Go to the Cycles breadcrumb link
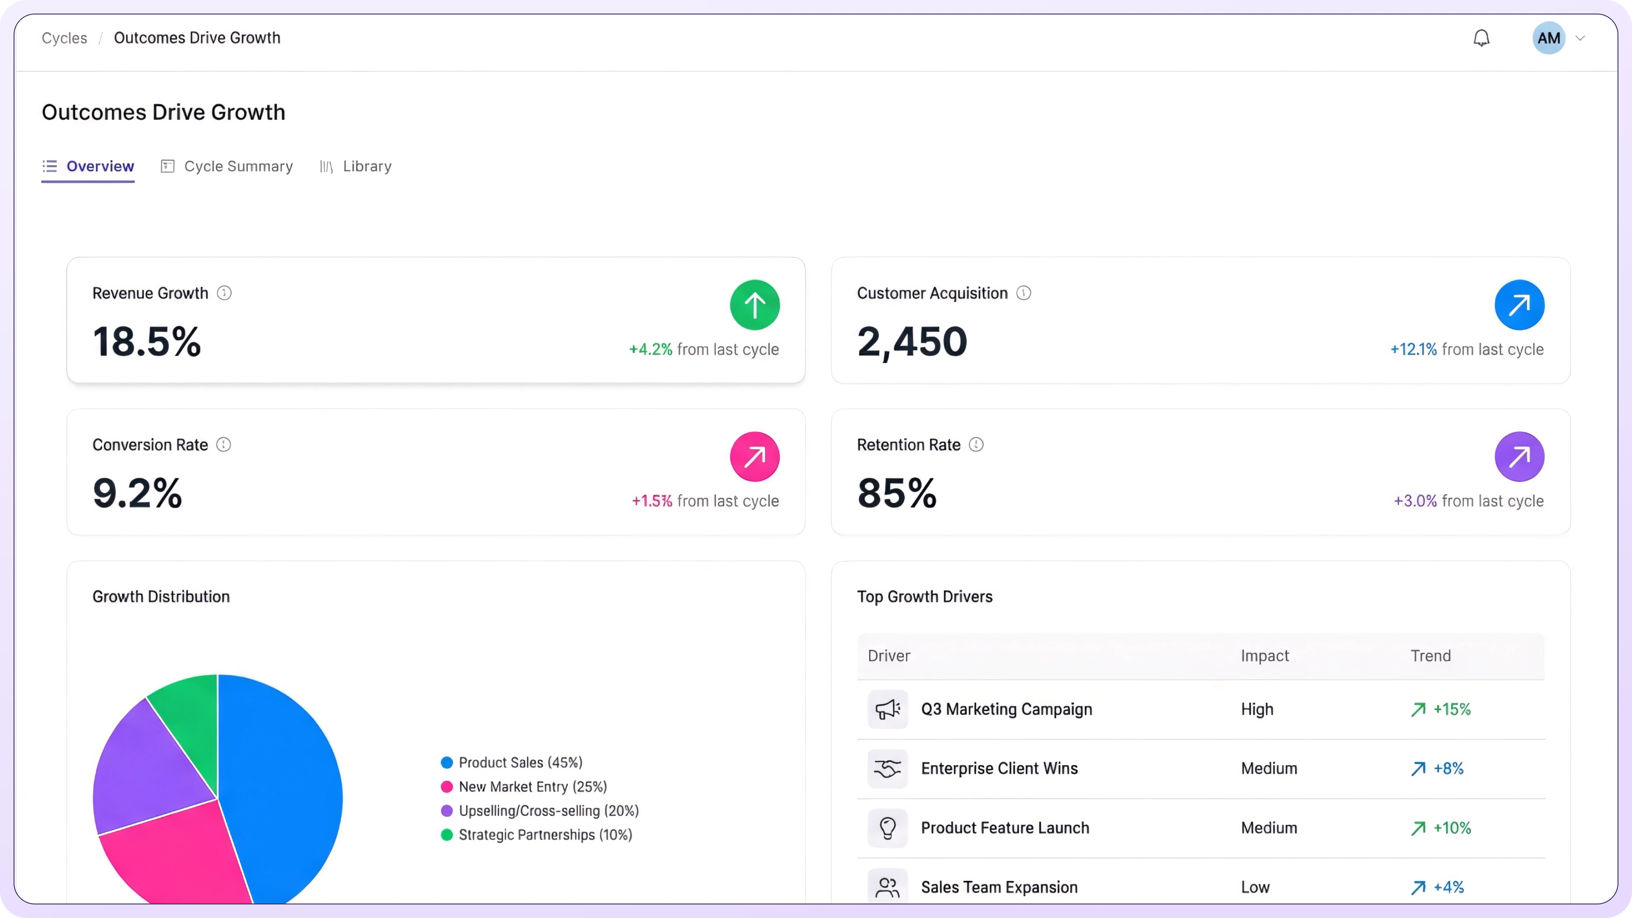1632x918 pixels. point(64,38)
